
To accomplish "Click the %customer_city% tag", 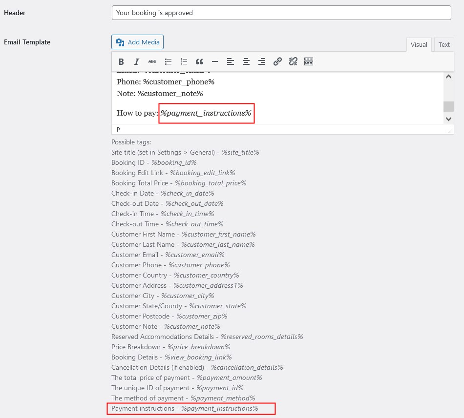I will point(188,296).
